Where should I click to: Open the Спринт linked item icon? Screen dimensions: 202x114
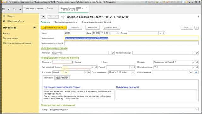click(163, 33)
